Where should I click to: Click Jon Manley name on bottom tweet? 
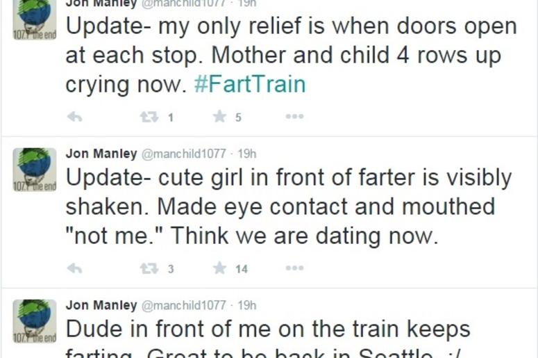(x=101, y=305)
